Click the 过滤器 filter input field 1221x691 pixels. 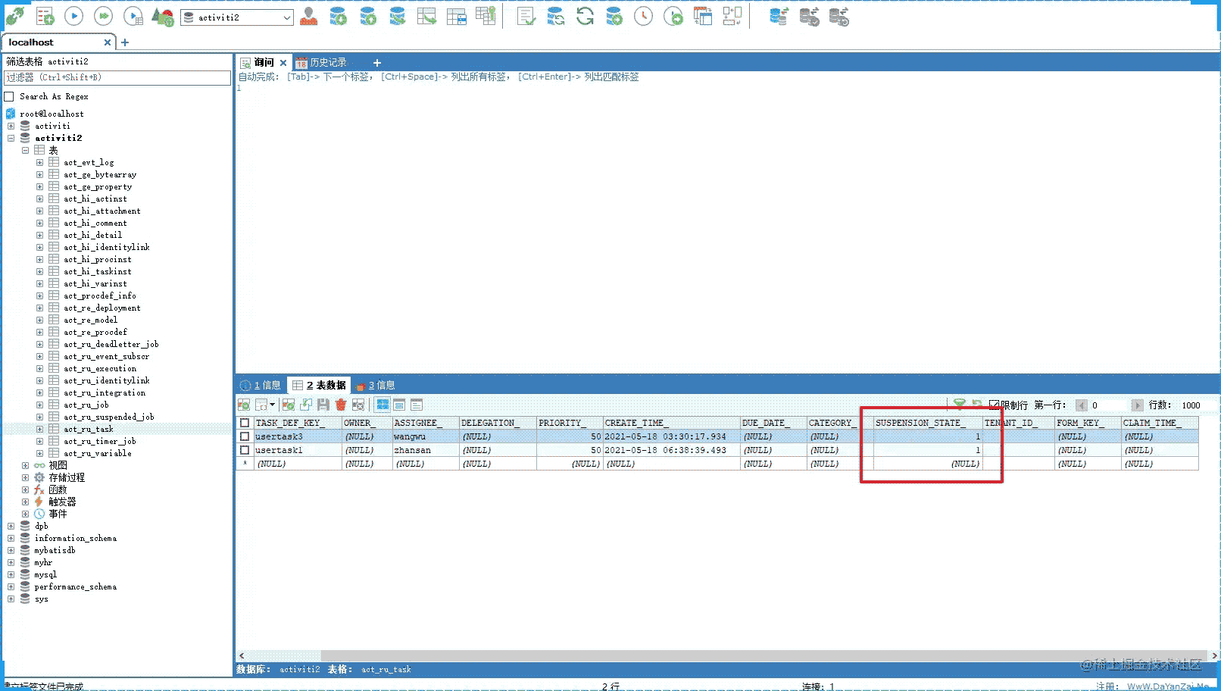pyautogui.click(x=117, y=77)
